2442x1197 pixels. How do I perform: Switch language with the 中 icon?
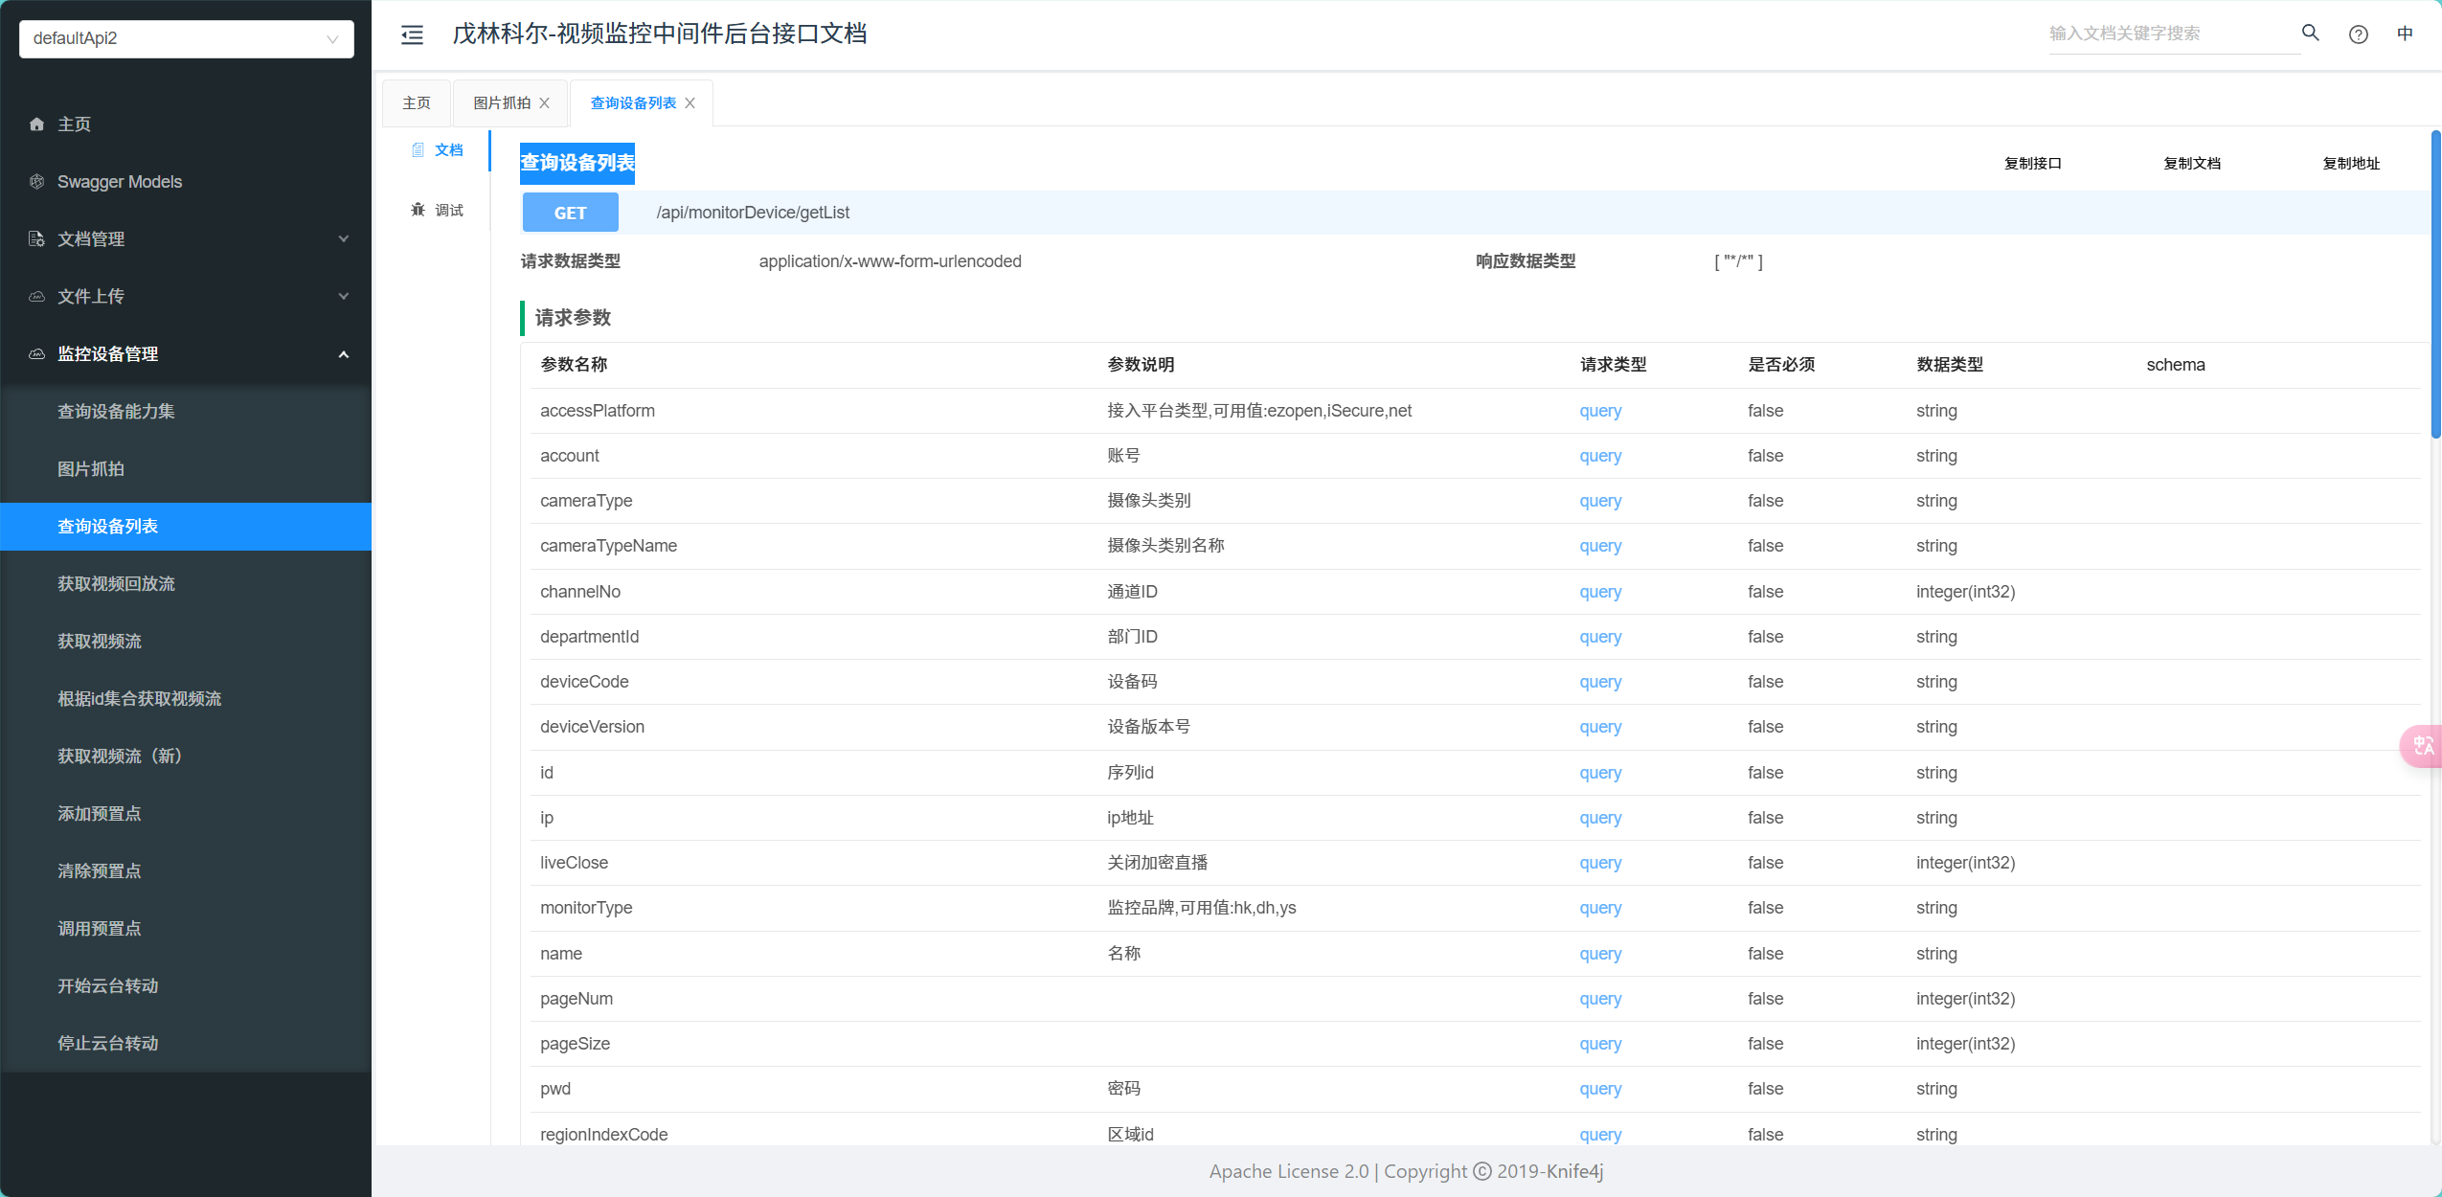click(x=2405, y=34)
